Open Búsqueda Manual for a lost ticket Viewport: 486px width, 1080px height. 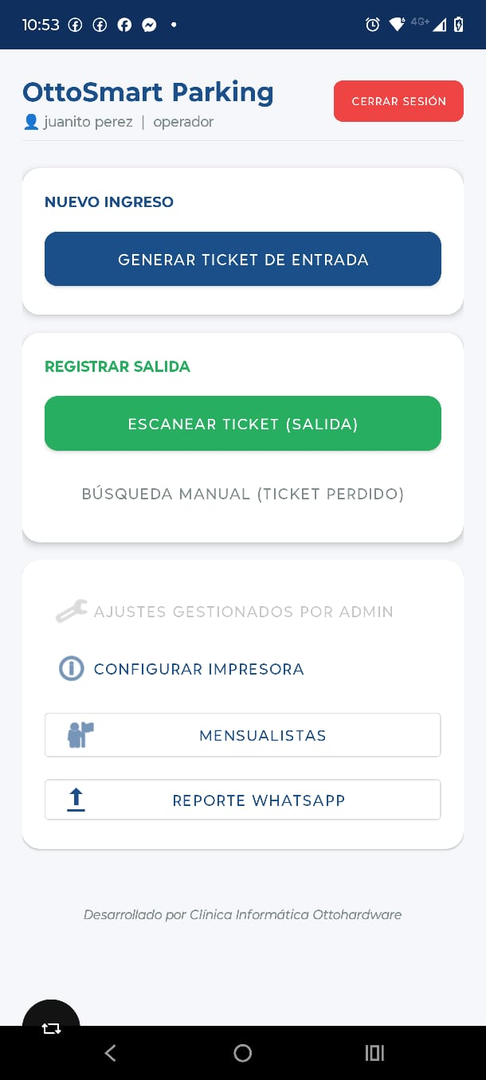click(243, 494)
